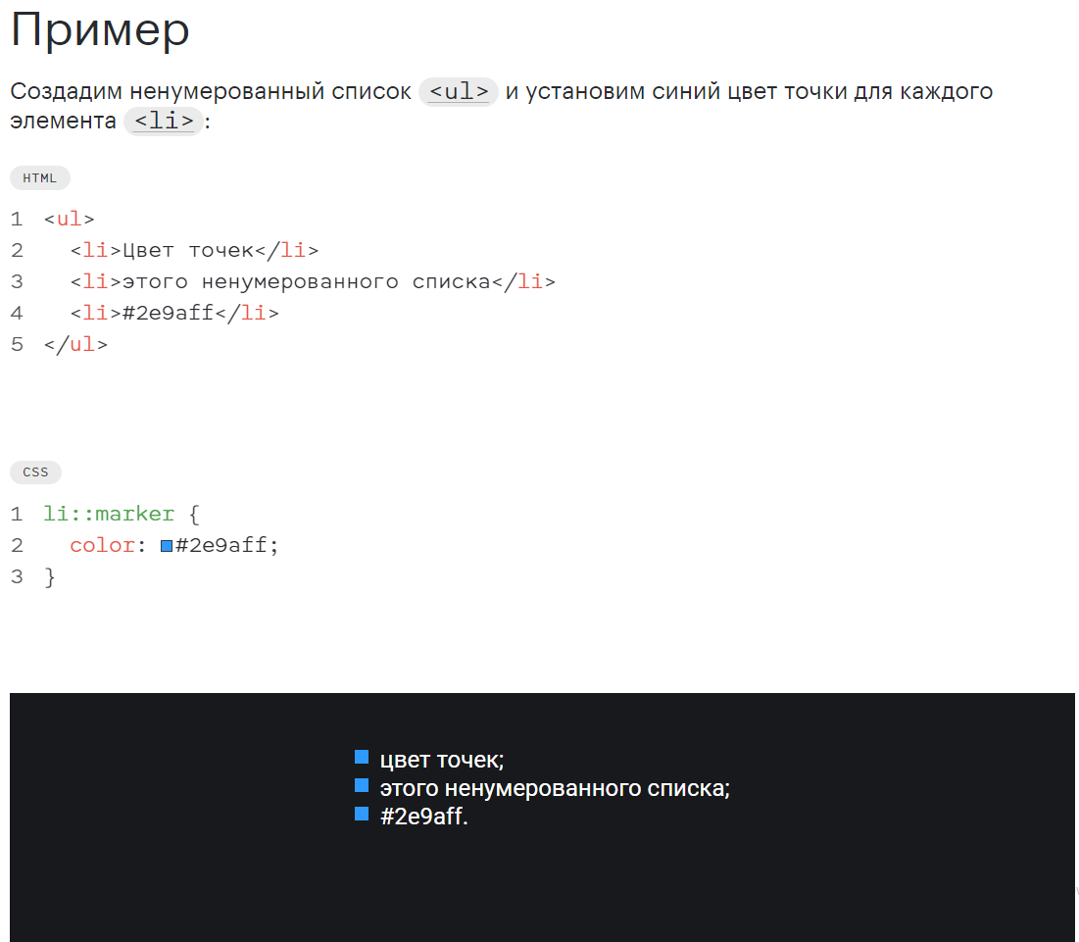The height and width of the screenshot is (942, 1079).
Task: Click "этого ненумерованного списка;" in the preview
Action: tap(555, 788)
